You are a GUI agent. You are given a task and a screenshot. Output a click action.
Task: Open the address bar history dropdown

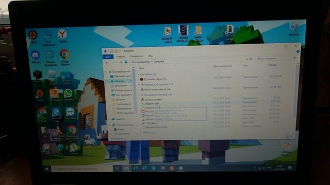click(x=247, y=60)
